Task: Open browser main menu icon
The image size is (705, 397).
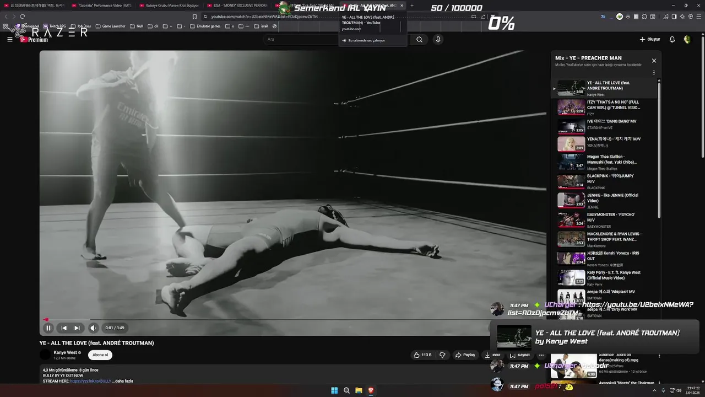Action: [x=699, y=17]
